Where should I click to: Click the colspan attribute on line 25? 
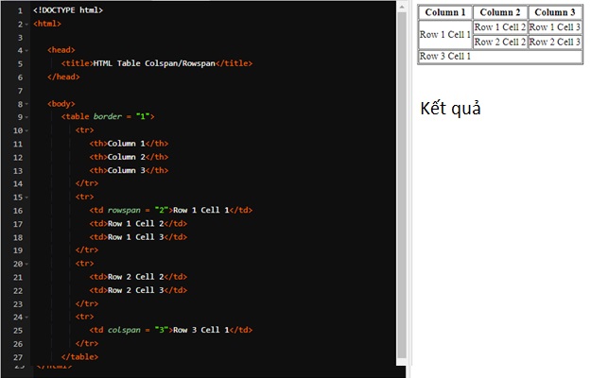point(127,330)
